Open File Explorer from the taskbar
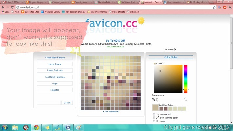This screenshot has width=233, height=131. pyautogui.click(x=15, y=128)
